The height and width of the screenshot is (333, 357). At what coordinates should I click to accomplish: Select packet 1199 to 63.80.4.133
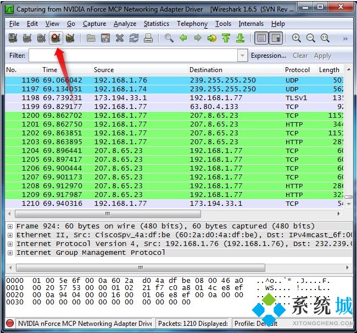click(x=174, y=107)
